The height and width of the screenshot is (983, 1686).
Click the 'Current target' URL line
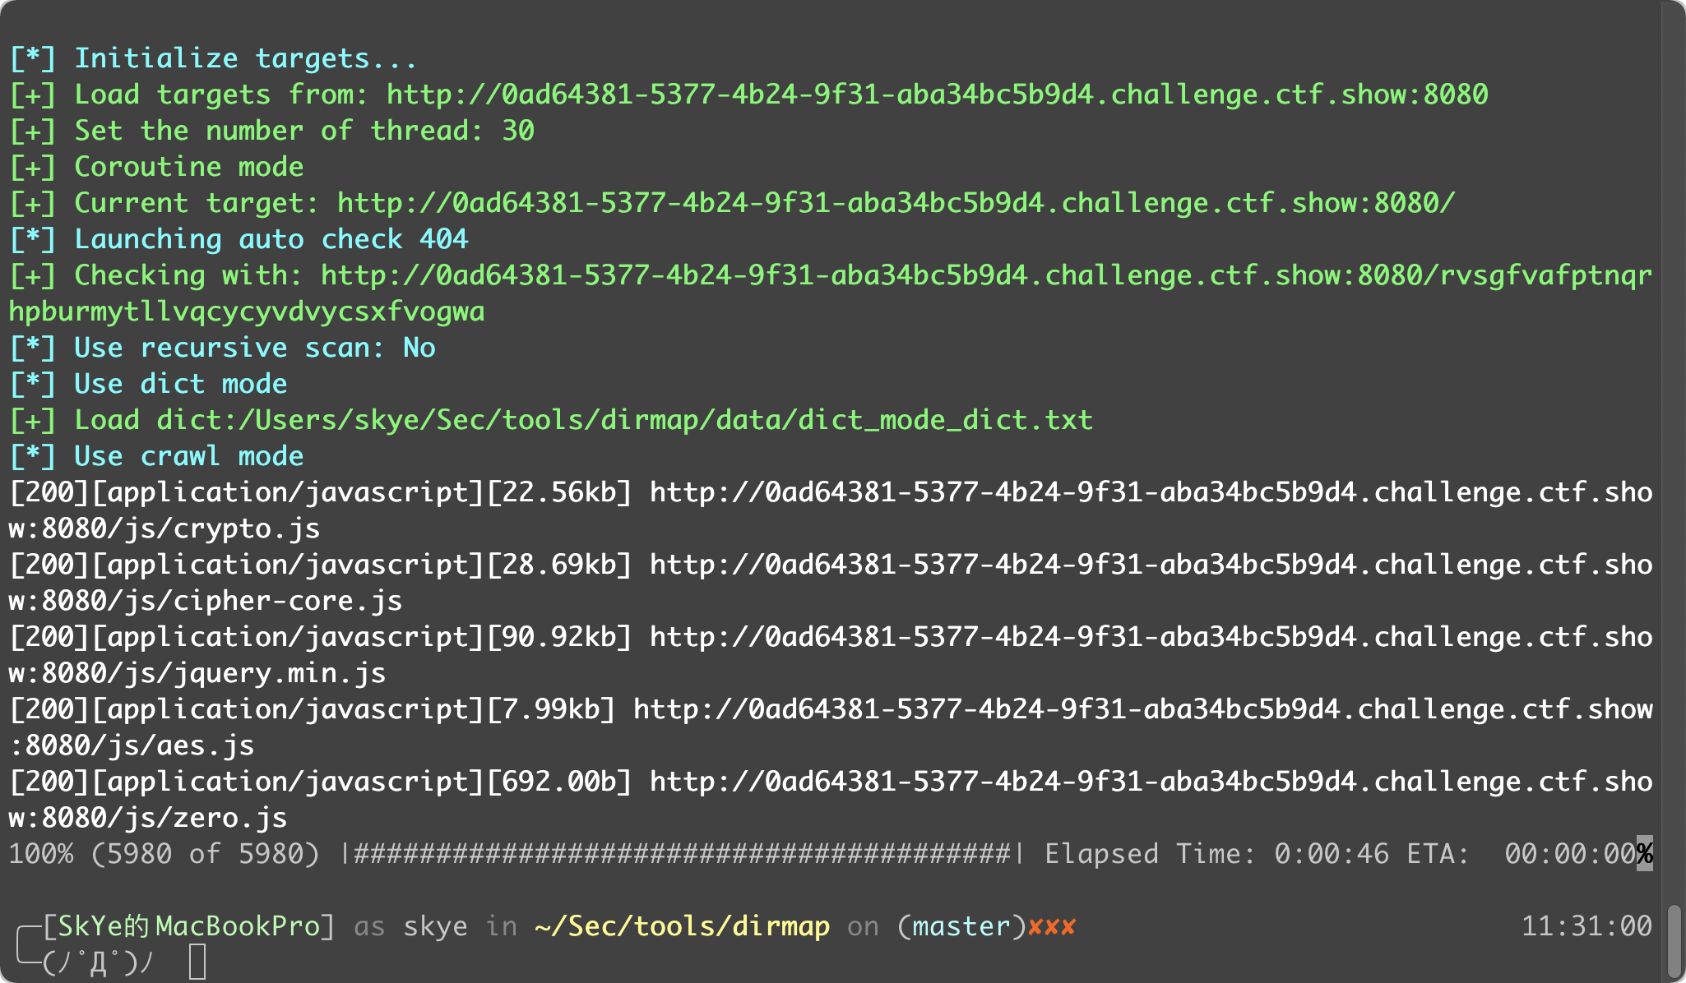tap(732, 203)
